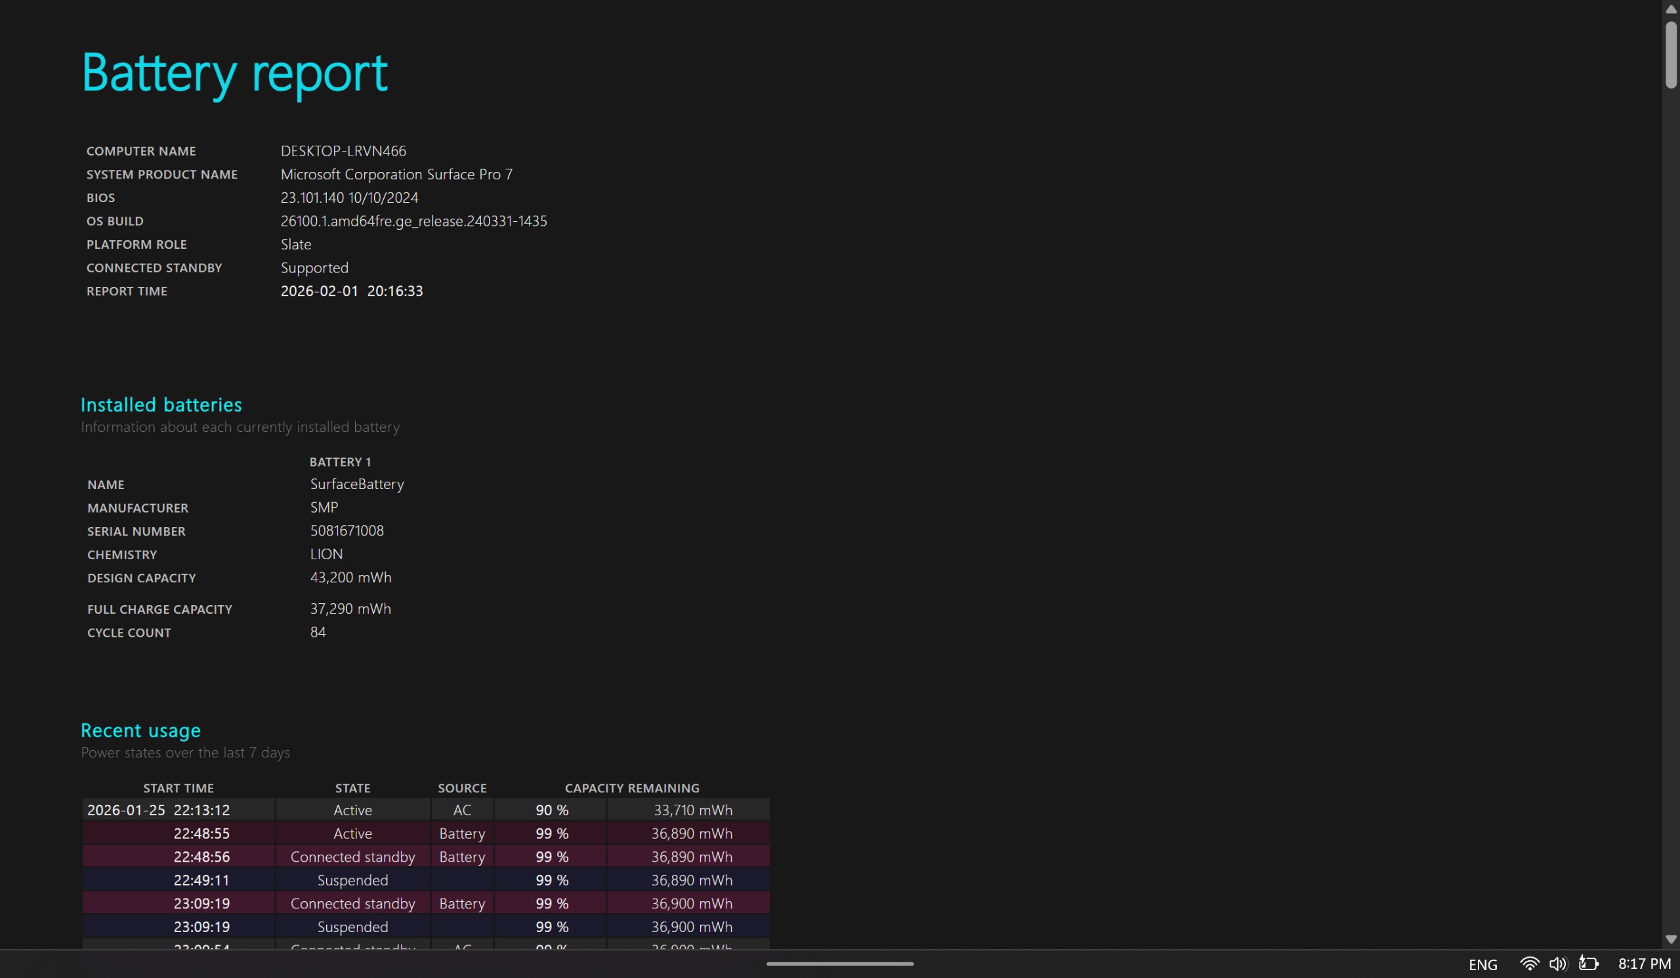1680x978 pixels.
Task: Open the ENG language input indicator
Action: [x=1482, y=965]
